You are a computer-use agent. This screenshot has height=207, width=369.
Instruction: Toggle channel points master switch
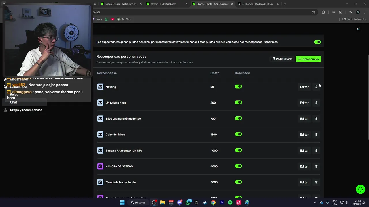(317, 42)
